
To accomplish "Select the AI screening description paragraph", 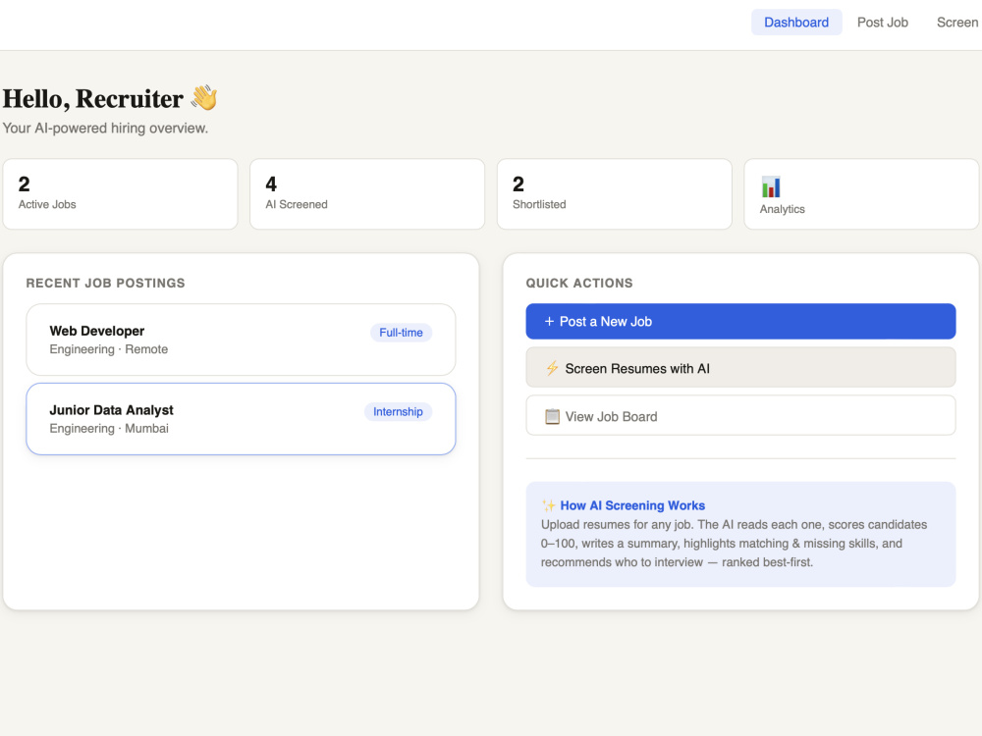I will click(x=734, y=544).
